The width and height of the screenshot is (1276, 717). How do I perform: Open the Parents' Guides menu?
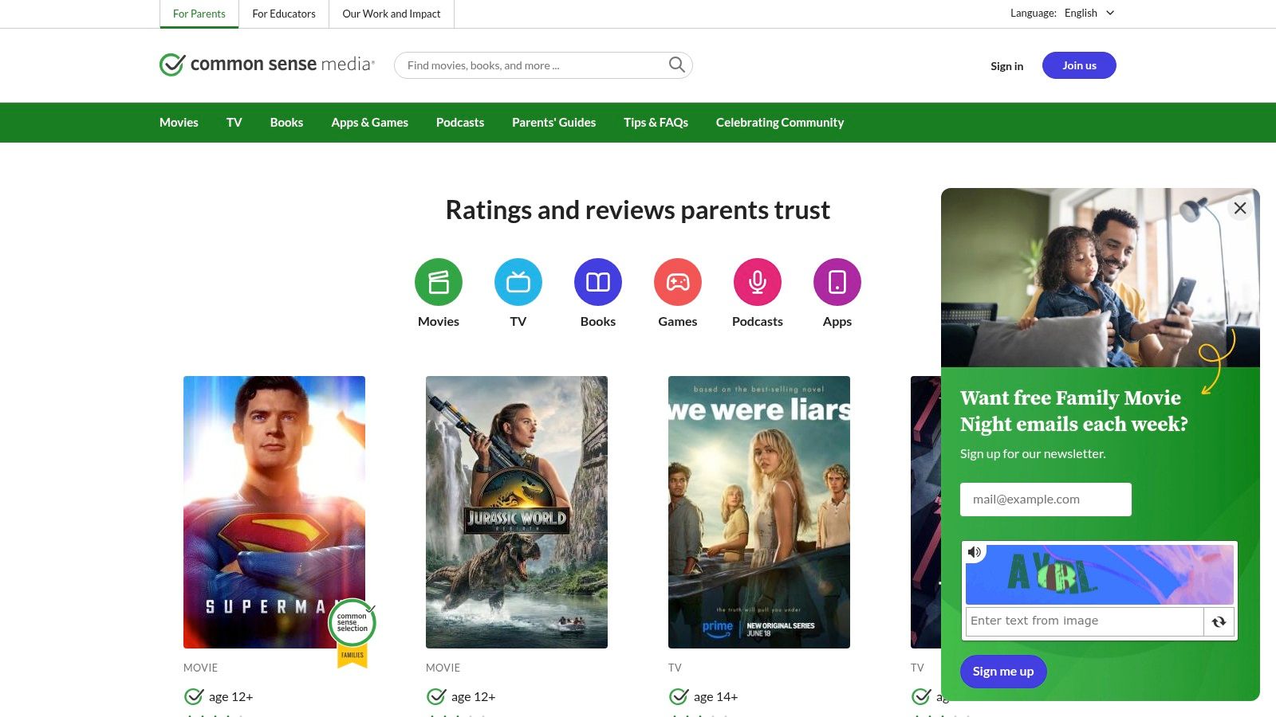click(x=553, y=123)
